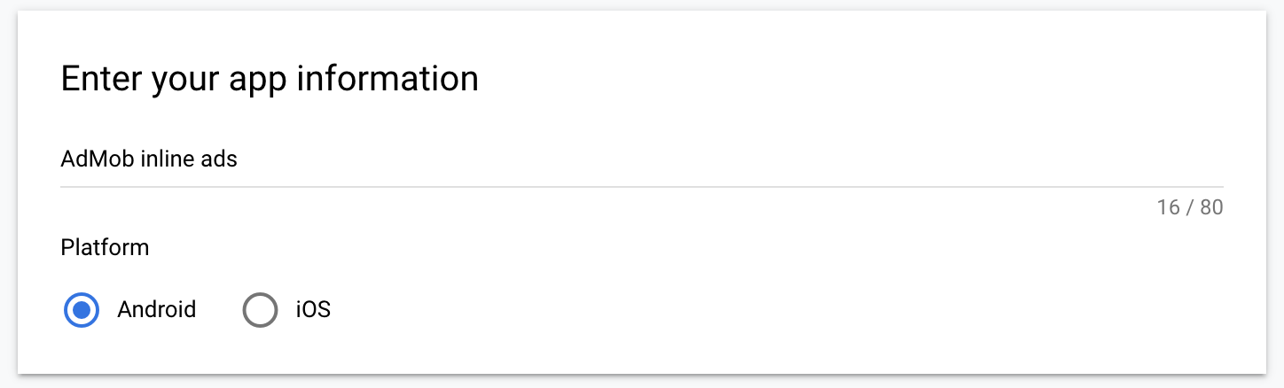1284x388 pixels.
Task: Click the "Platform" section label
Action: [105, 247]
